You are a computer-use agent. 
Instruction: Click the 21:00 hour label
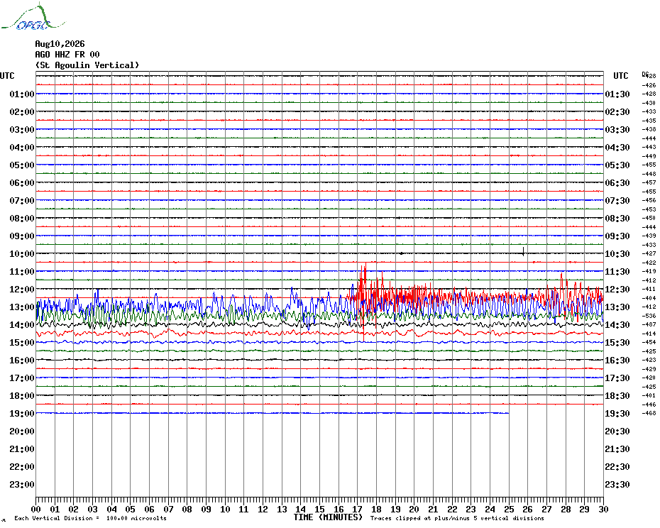(x=22, y=449)
